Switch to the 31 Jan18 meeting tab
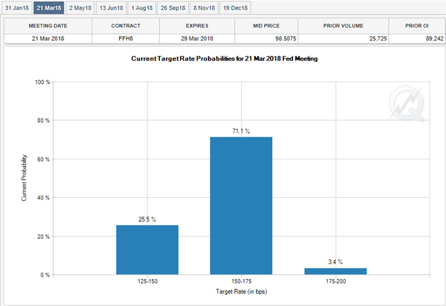 pos(17,8)
